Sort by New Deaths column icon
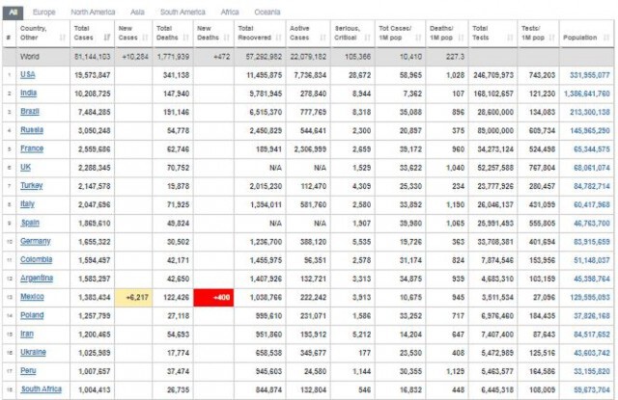 pos(226,38)
